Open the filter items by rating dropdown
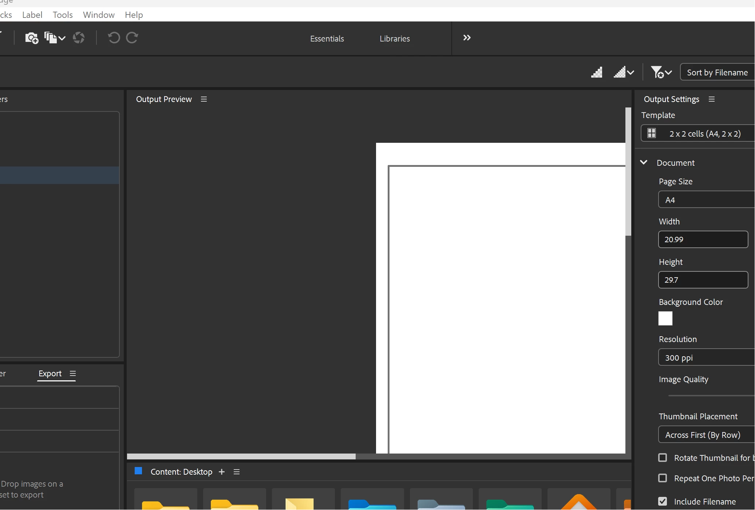This screenshot has width=755, height=510. (661, 72)
